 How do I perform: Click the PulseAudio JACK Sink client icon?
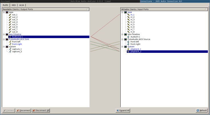pyautogui.click(x=7, y=39)
